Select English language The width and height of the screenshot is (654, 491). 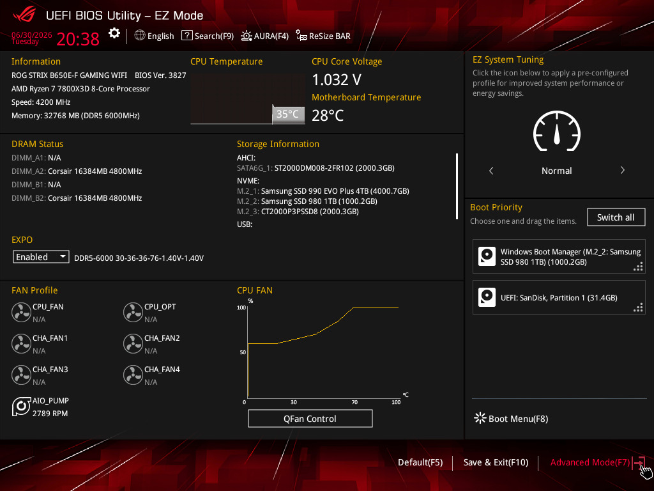tap(160, 36)
